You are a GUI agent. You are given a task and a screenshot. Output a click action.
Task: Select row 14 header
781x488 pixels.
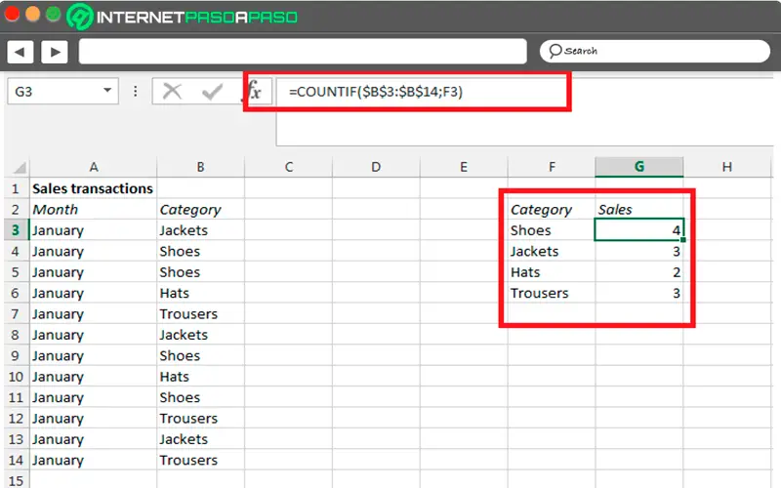pyautogui.click(x=16, y=461)
